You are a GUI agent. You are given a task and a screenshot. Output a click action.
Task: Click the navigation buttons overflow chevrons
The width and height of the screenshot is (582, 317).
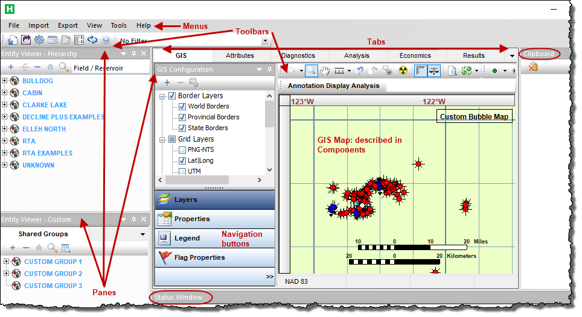tap(269, 277)
